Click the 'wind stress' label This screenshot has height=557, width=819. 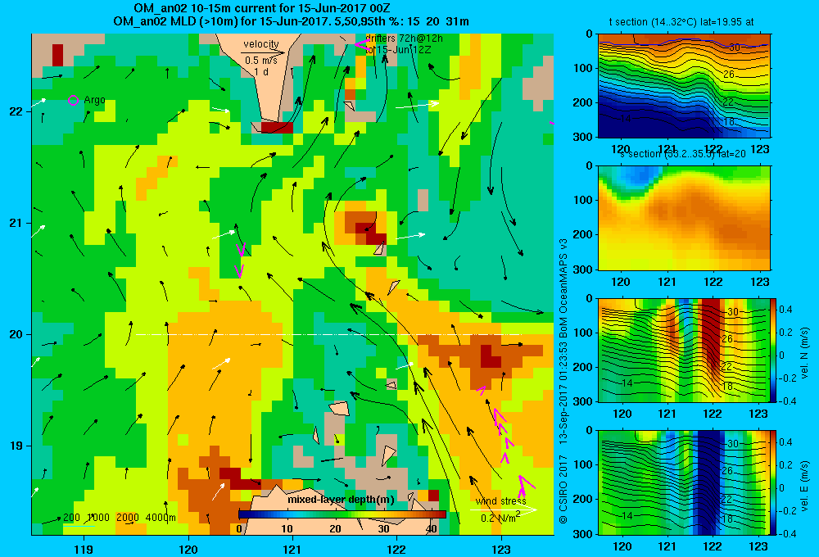501,500
